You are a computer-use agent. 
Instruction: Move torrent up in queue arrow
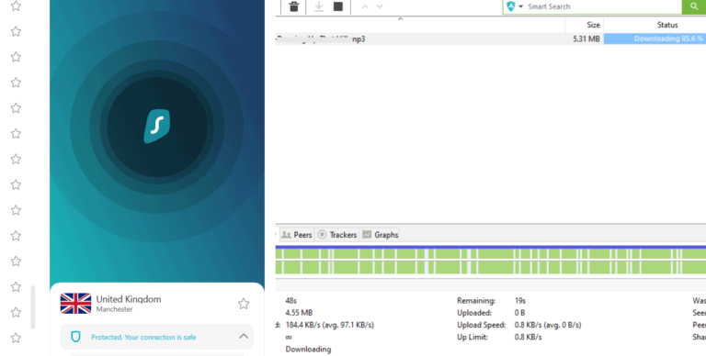point(365,6)
